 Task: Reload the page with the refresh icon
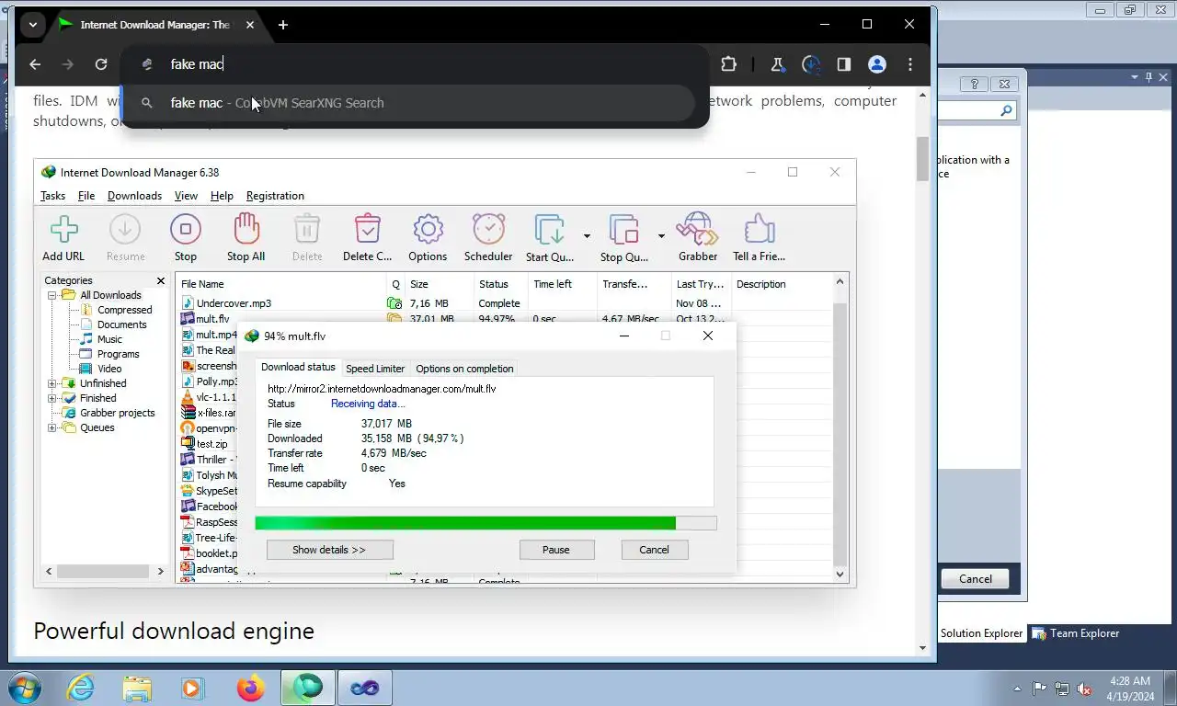(101, 64)
